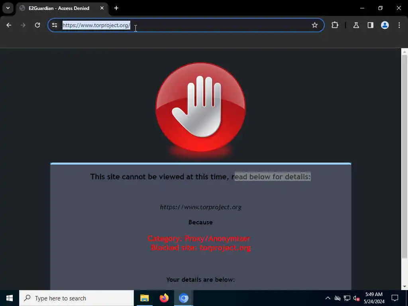Open File Explorer from the taskbar
Screen dimensions: 408x306
pos(144,298)
